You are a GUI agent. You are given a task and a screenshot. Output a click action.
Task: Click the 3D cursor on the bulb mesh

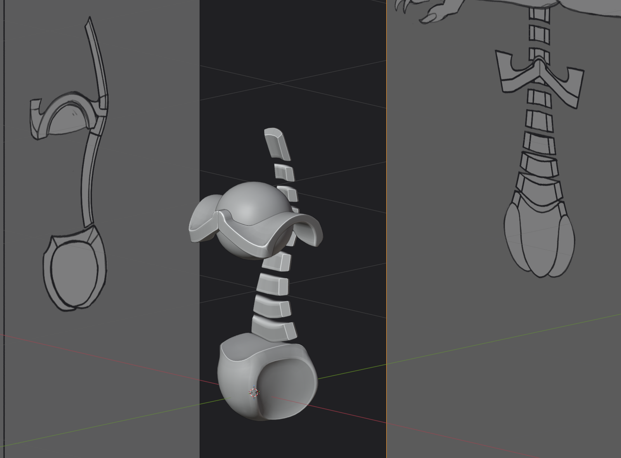(254, 392)
